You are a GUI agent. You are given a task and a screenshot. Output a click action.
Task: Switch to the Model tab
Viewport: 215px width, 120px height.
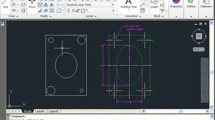pos(28,111)
